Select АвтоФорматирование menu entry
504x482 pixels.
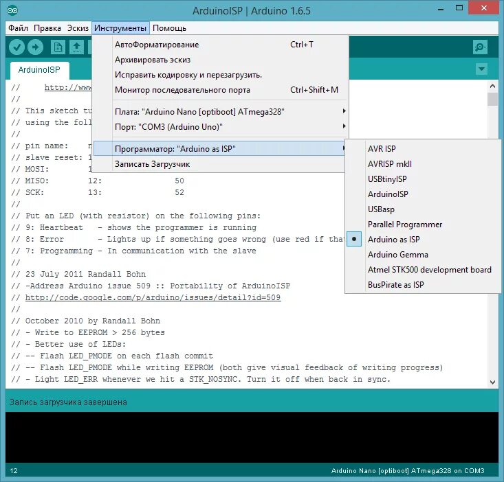pos(221,45)
